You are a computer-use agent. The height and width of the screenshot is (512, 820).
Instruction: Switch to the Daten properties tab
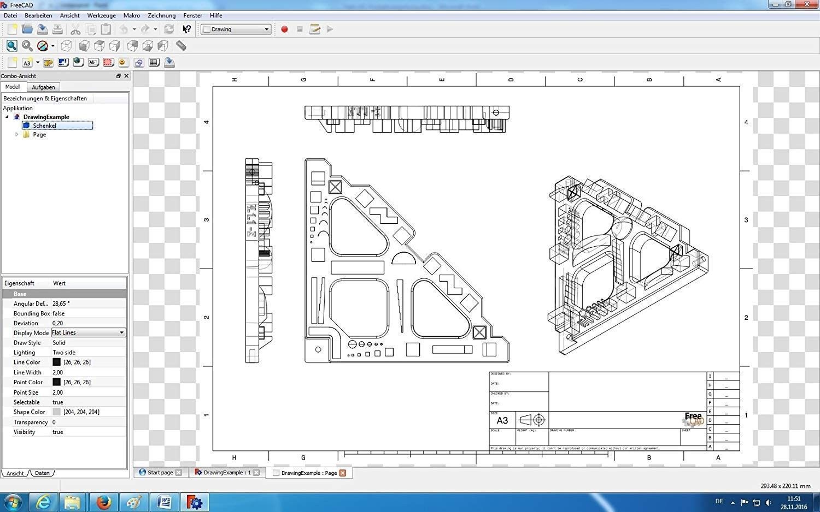tap(42, 473)
